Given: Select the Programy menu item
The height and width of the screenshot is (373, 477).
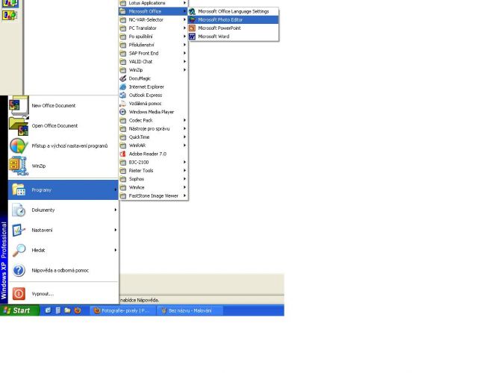Looking at the screenshot, I should click(x=63, y=189).
